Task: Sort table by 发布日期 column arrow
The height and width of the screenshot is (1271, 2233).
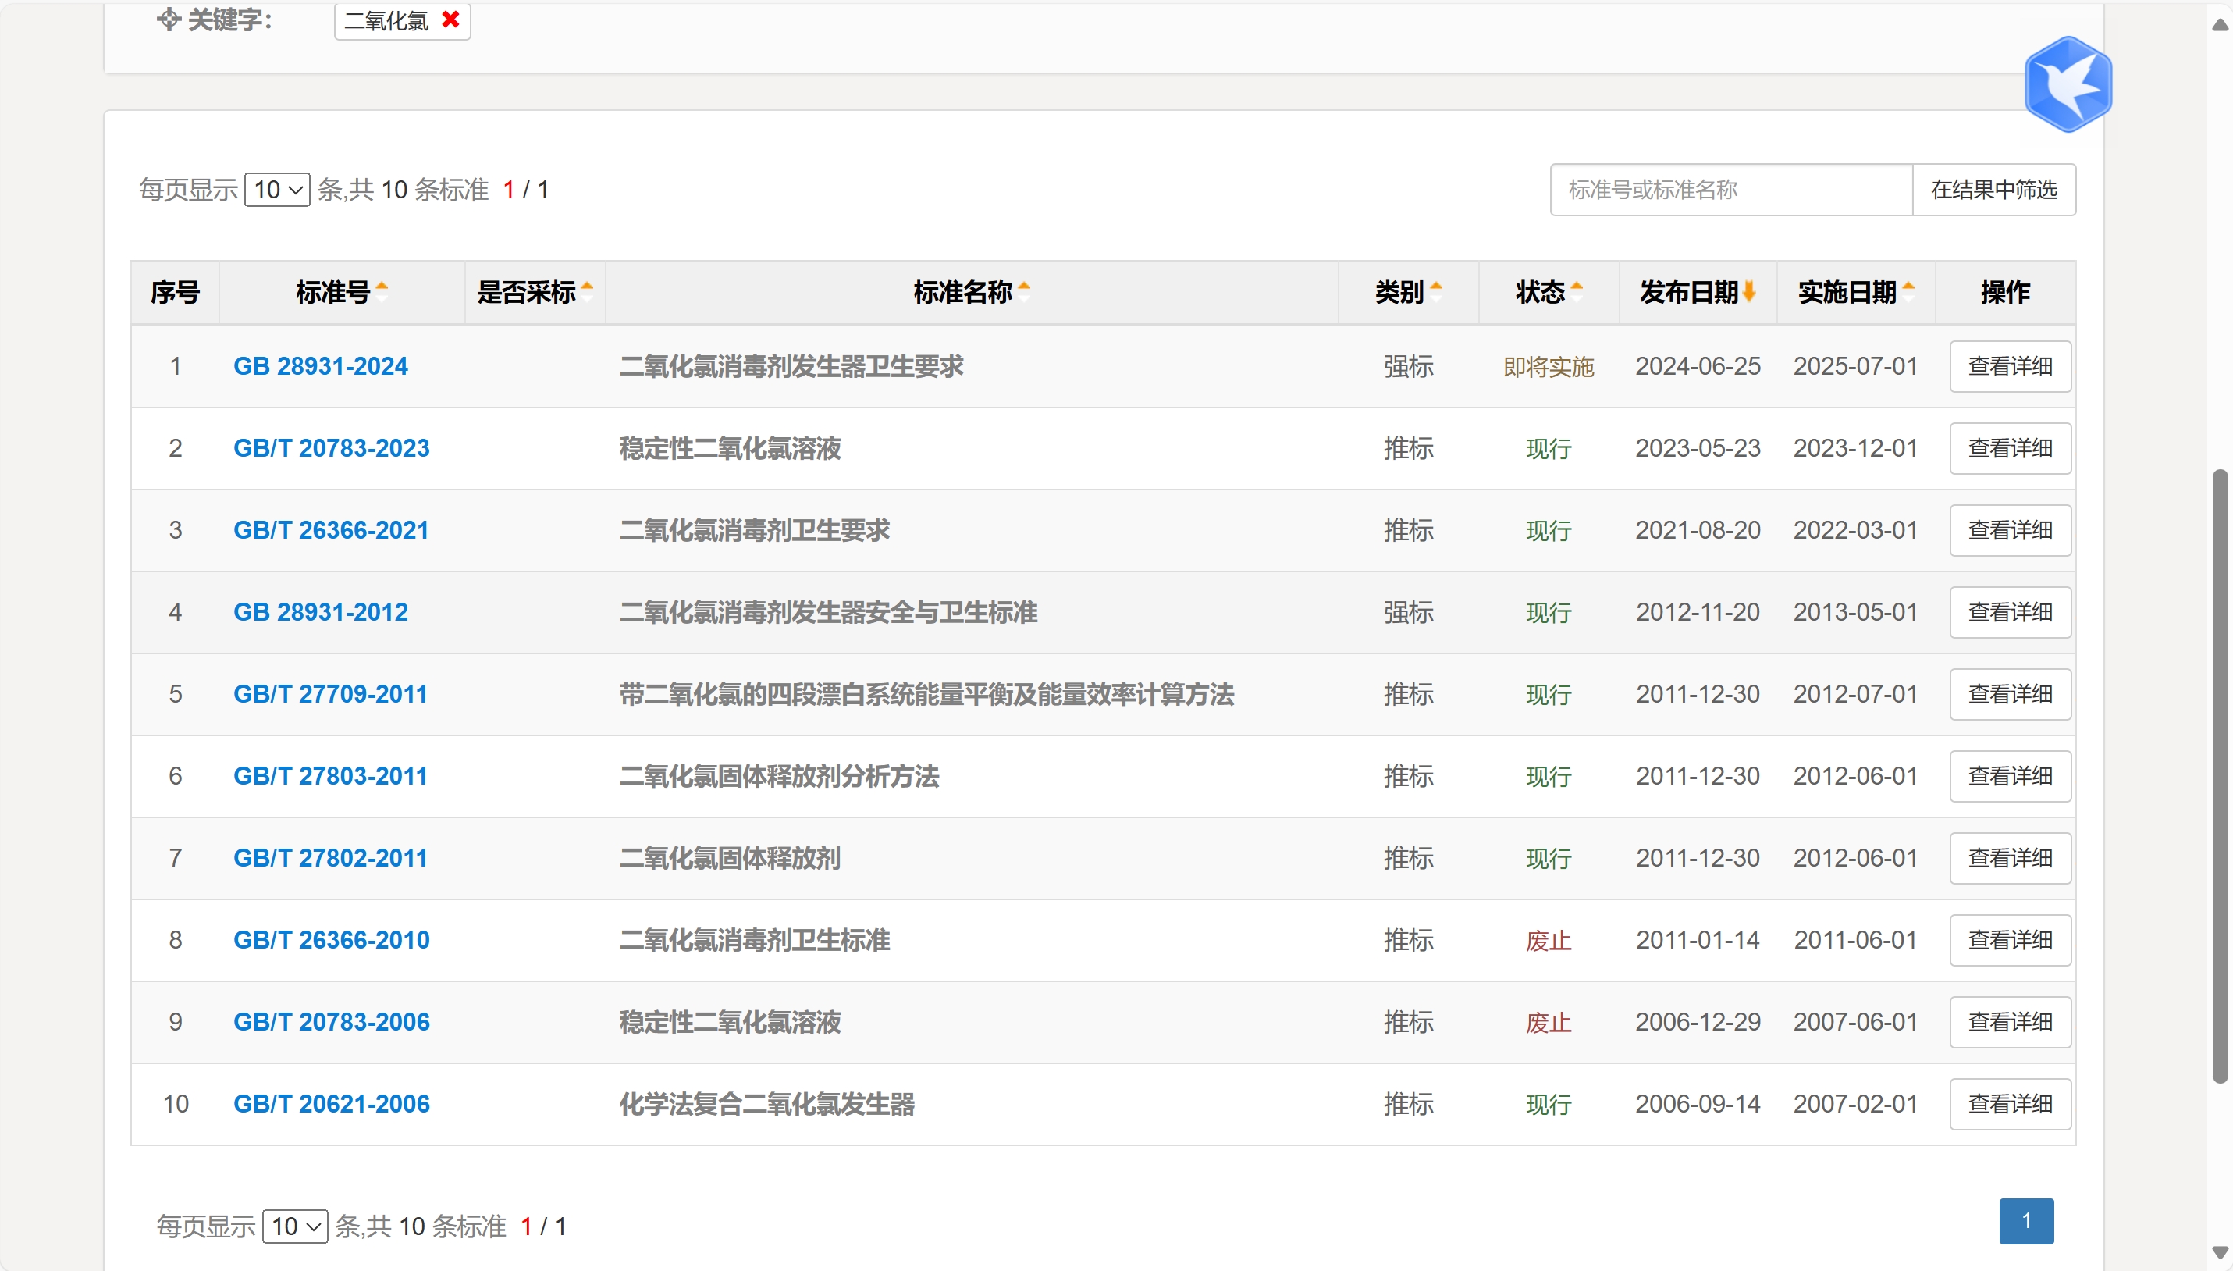Action: pos(1749,291)
